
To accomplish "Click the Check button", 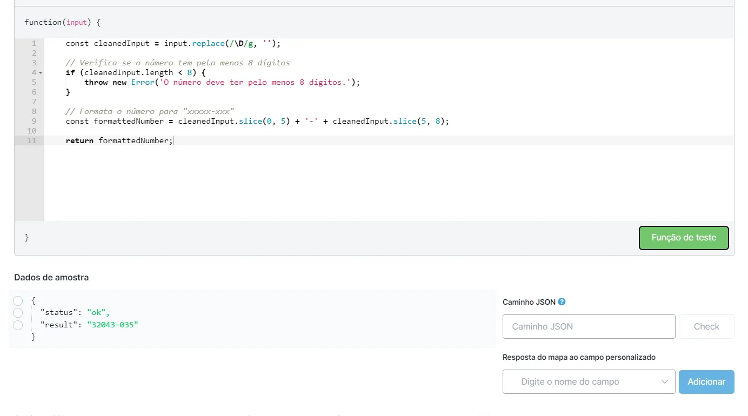I will [706, 326].
